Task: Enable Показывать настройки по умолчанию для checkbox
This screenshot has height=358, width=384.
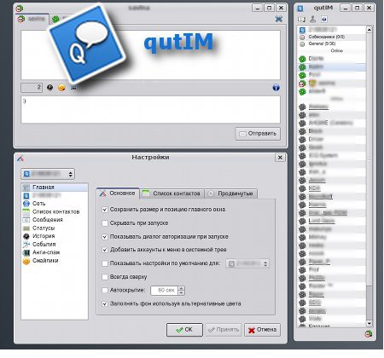Action: tap(105, 263)
